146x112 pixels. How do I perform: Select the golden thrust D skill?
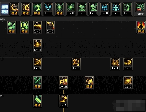(x=37, y=27)
